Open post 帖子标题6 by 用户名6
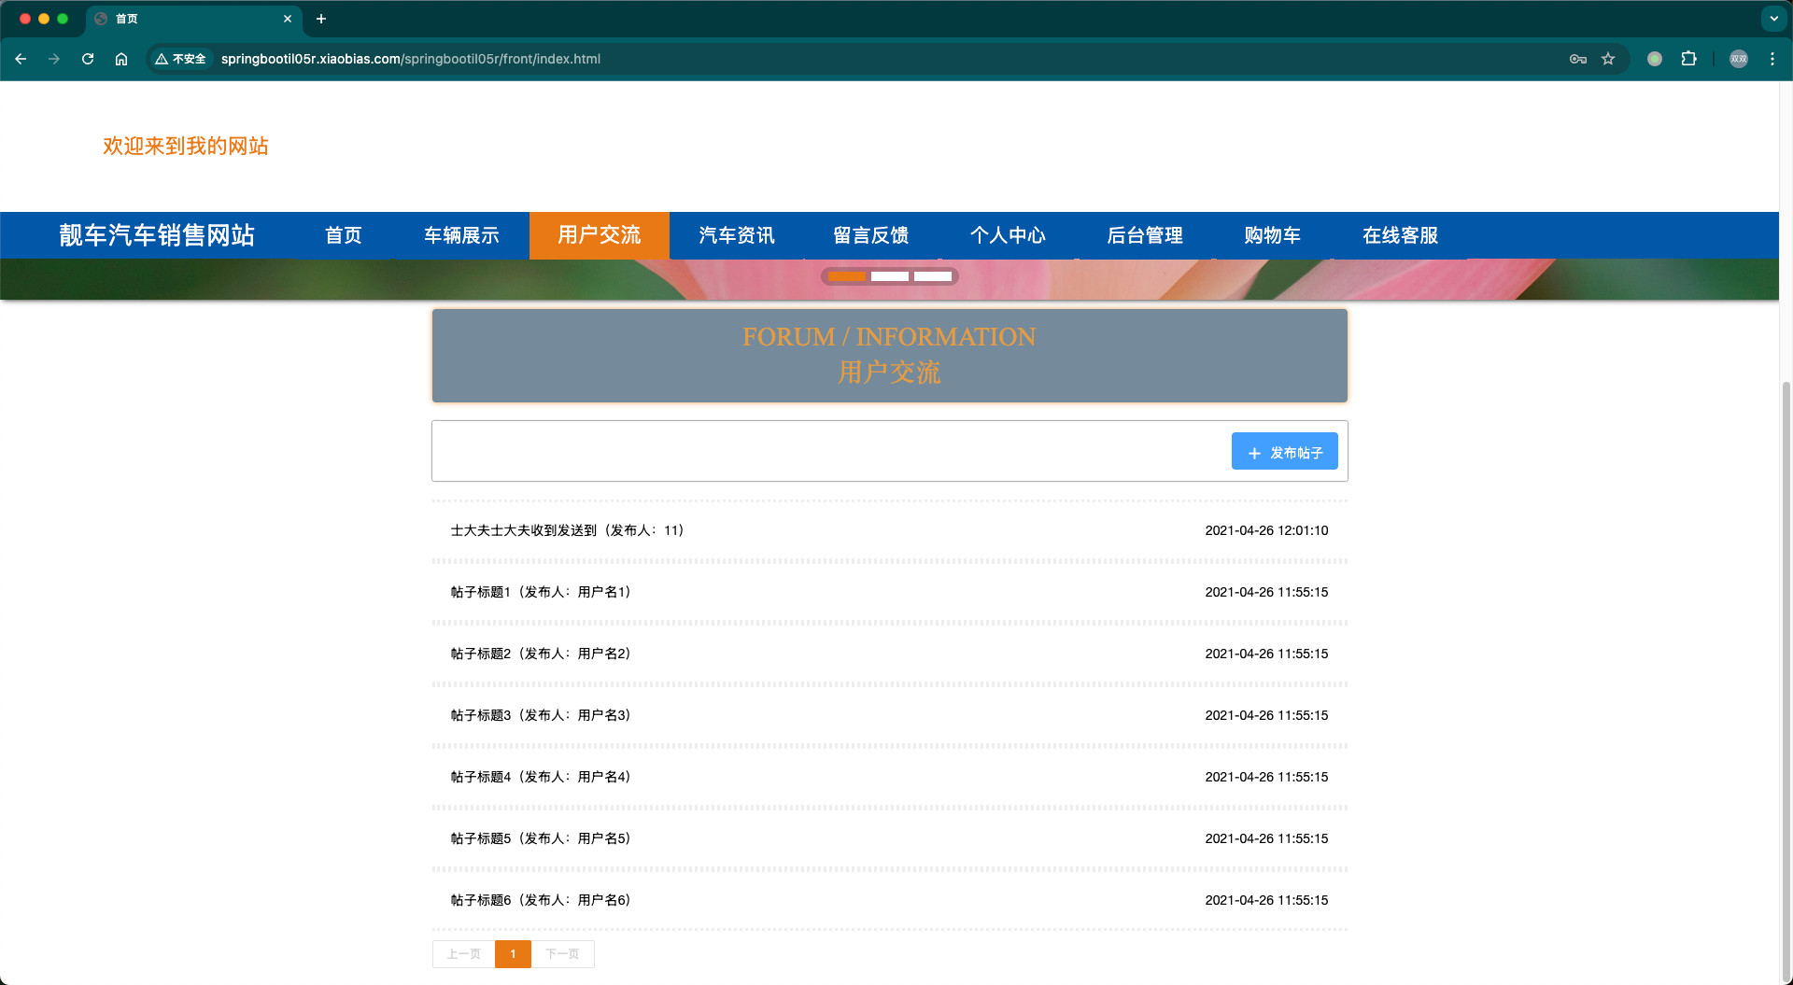This screenshot has width=1793, height=985. 889,900
